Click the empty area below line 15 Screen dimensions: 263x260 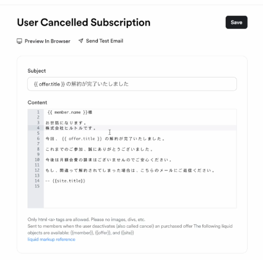[140, 198]
